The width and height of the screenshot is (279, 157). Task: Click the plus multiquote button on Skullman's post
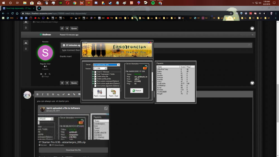pyautogui.click(x=67, y=83)
